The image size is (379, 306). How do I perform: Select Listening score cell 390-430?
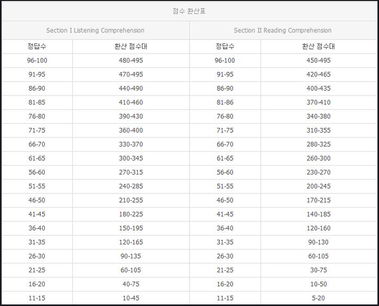coord(131,116)
